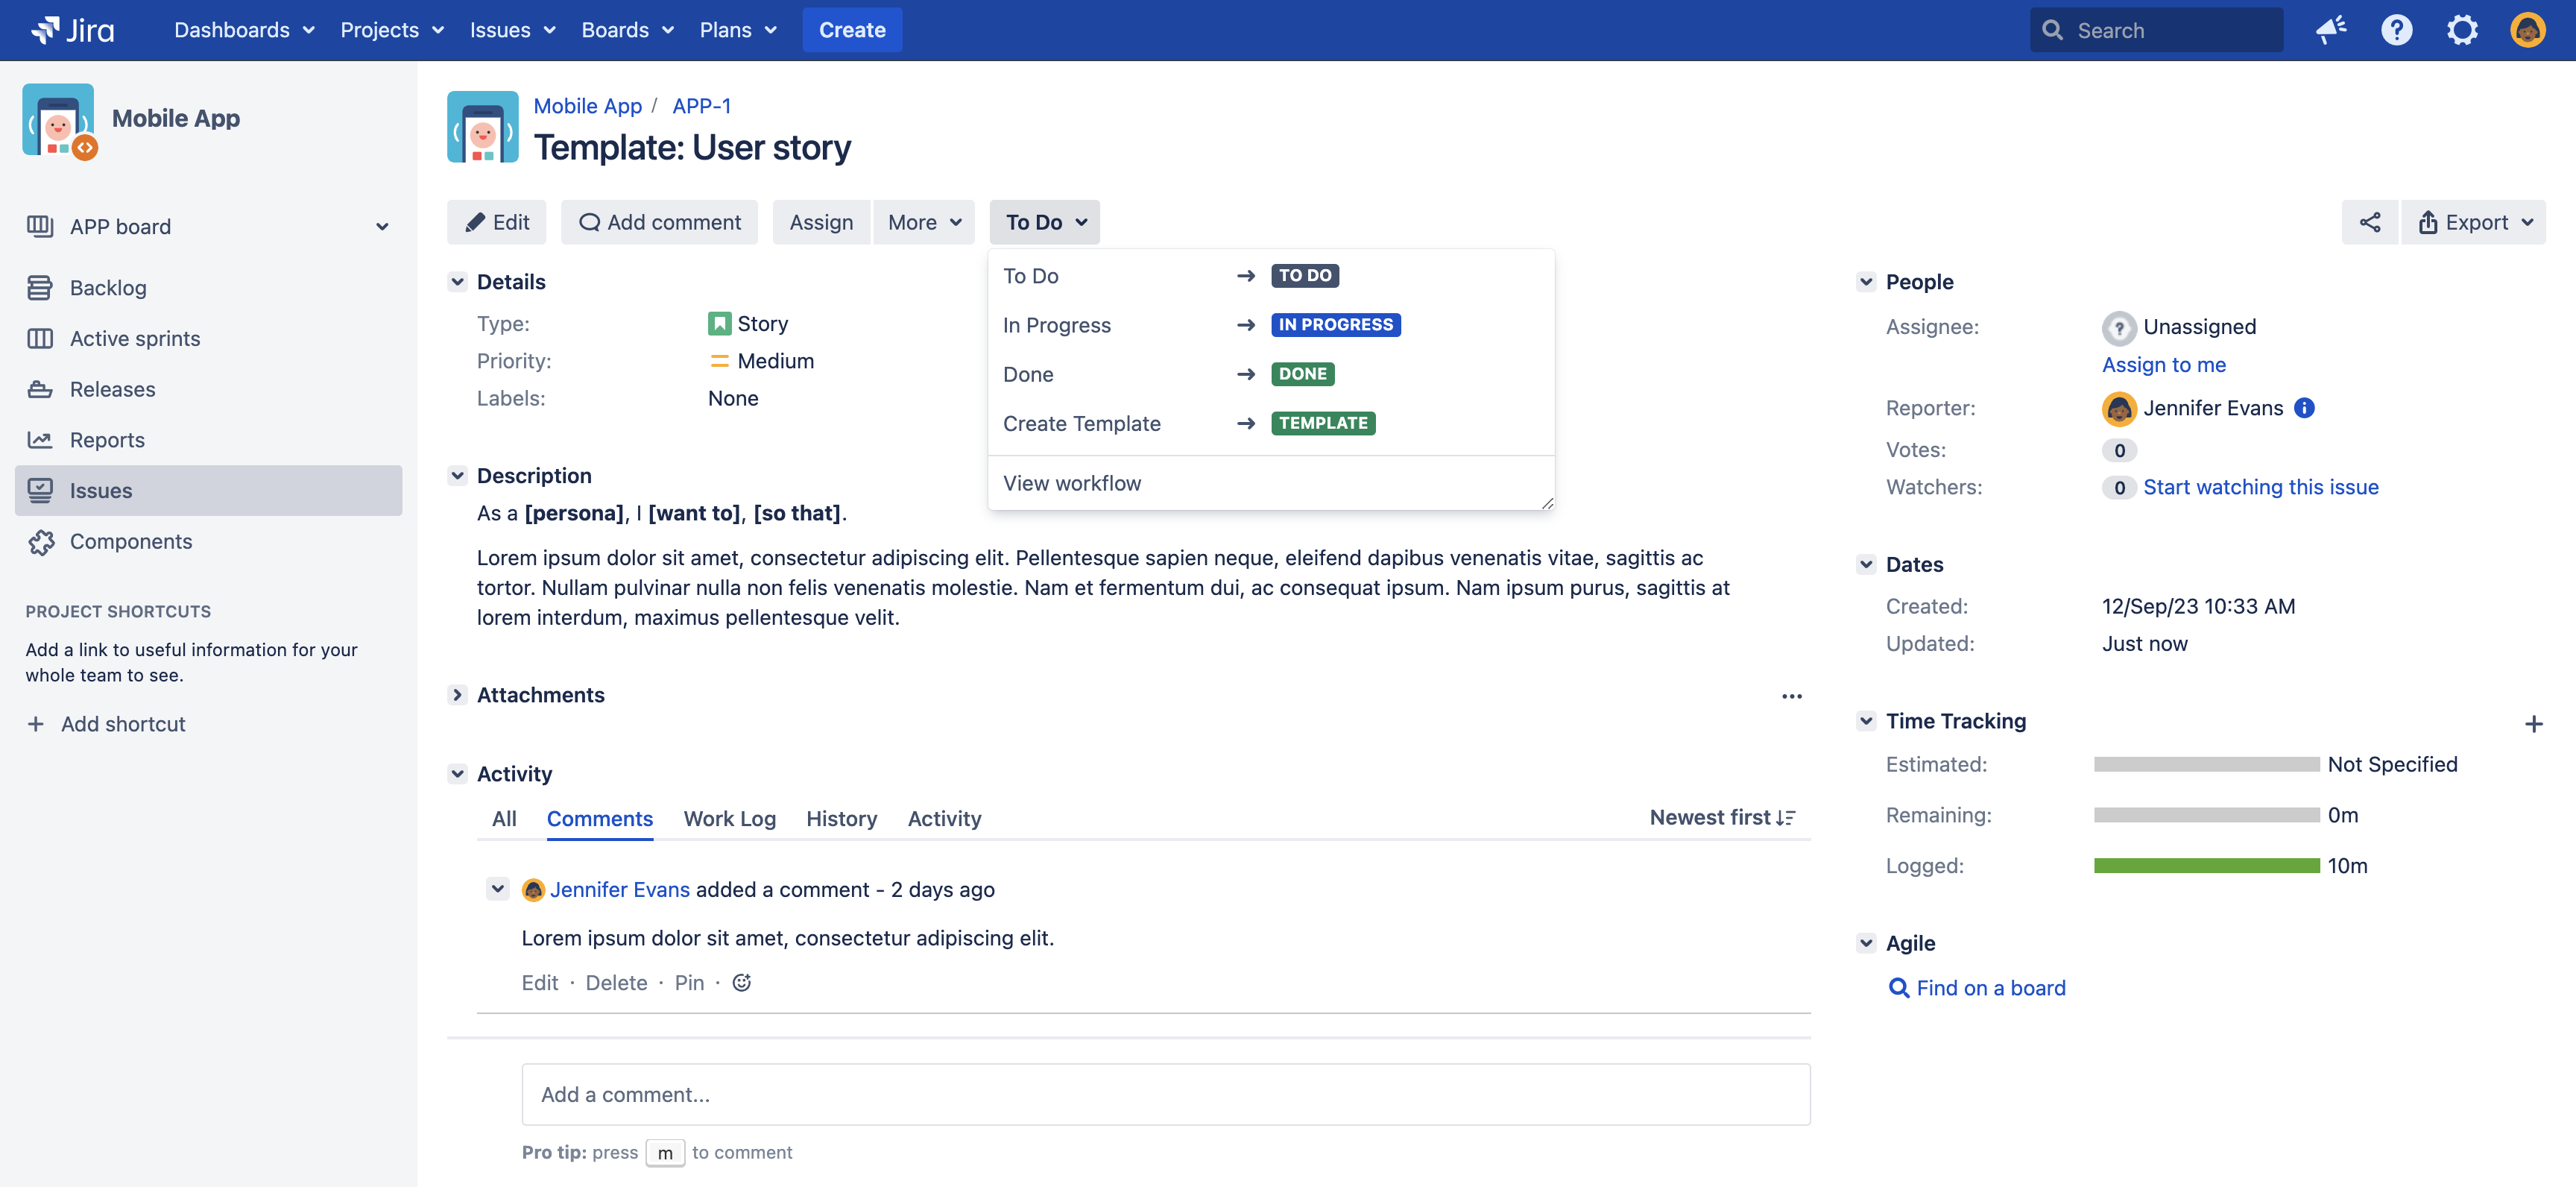Click the Add a comment field

click(x=1164, y=1094)
